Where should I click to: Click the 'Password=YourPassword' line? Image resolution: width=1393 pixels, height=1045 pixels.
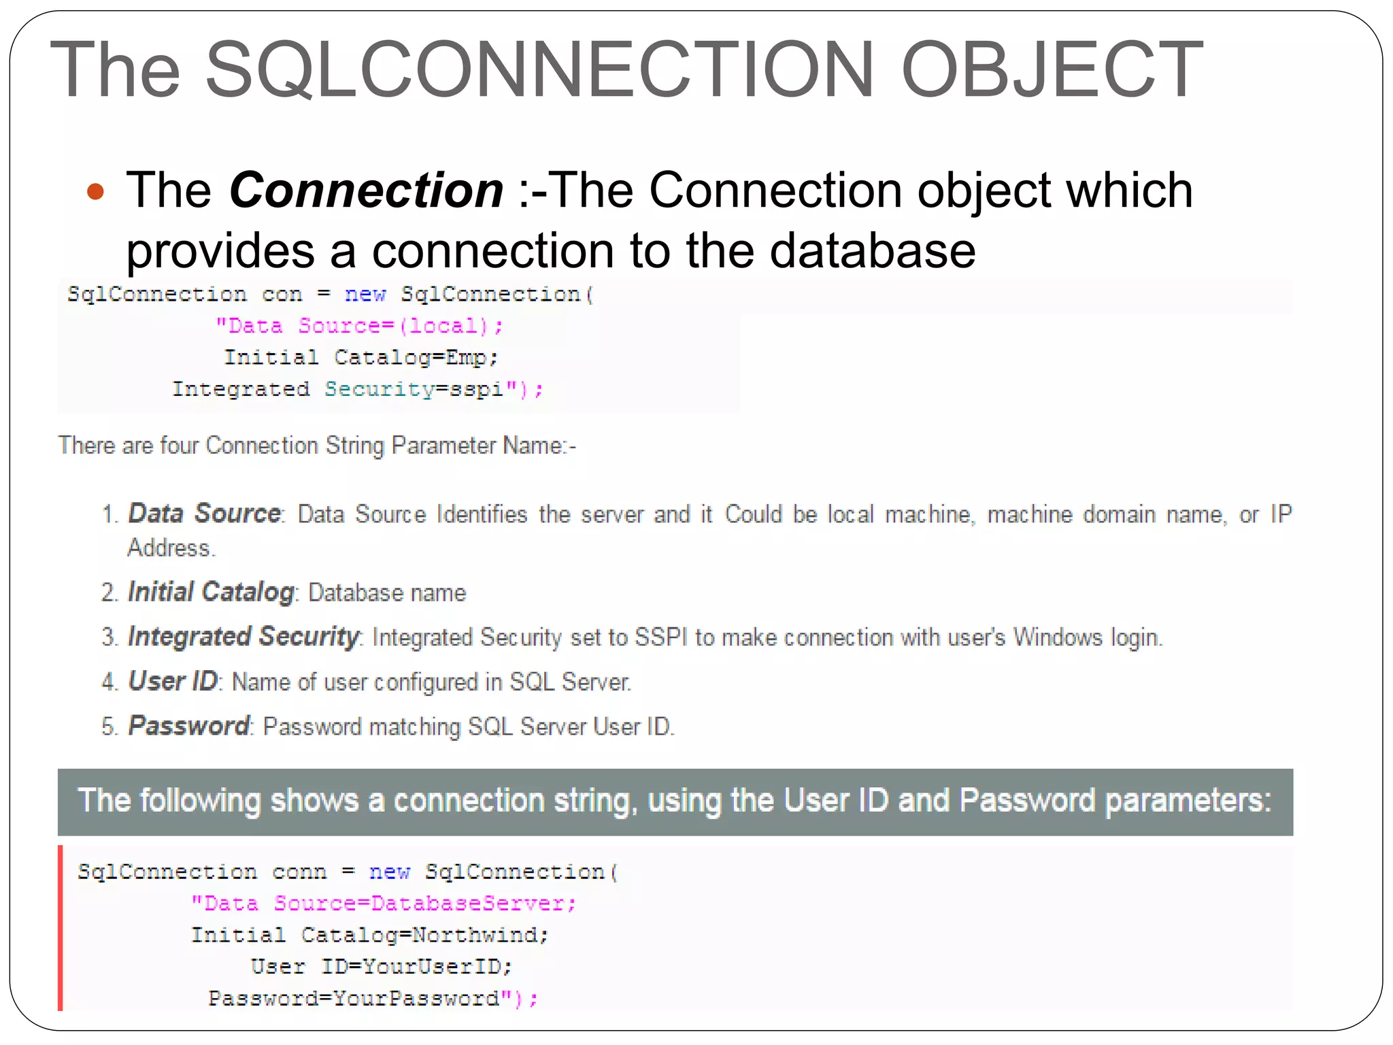pos(373,998)
